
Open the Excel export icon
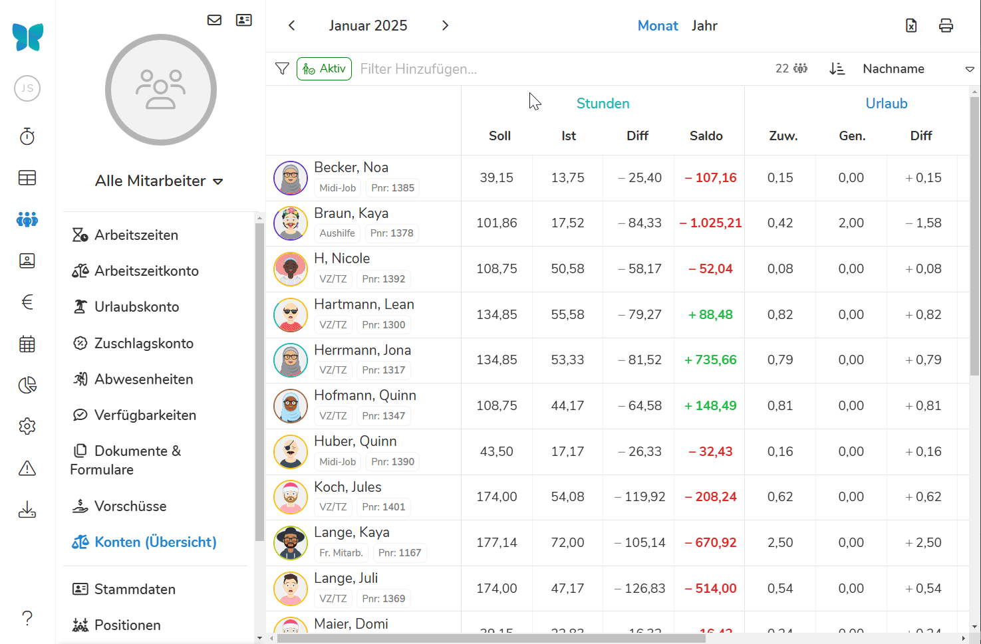pyautogui.click(x=911, y=25)
